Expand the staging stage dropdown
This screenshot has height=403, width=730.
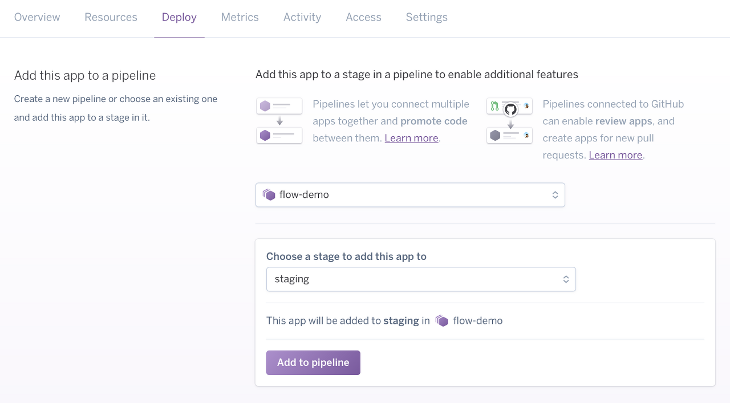(x=421, y=279)
